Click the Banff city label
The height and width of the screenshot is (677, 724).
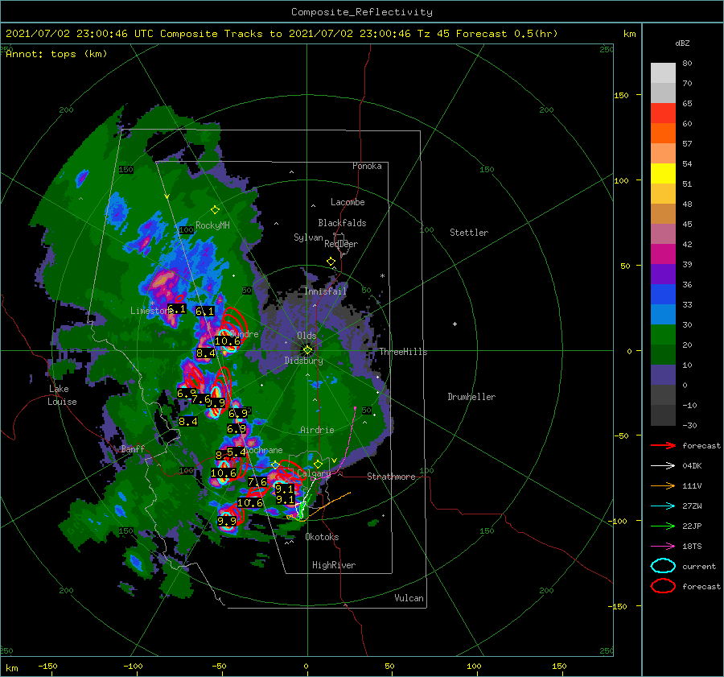[x=133, y=448]
